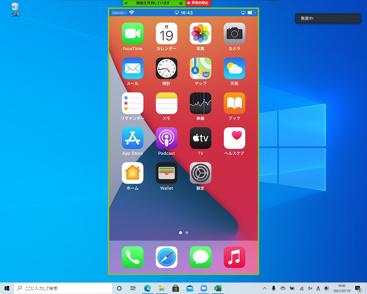This screenshot has height=294, width=367.
Task: Switch to the second home screen page dot
Action: coord(187,233)
